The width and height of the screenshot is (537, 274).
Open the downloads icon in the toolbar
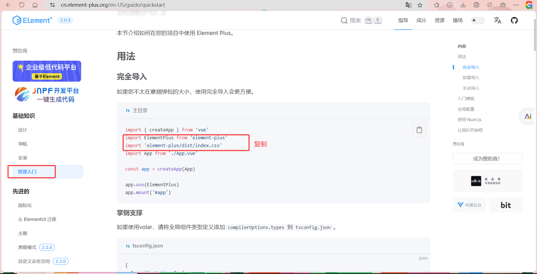click(x=463, y=5)
